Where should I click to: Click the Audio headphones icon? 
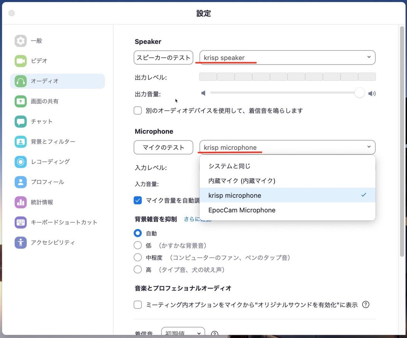click(21, 81)
